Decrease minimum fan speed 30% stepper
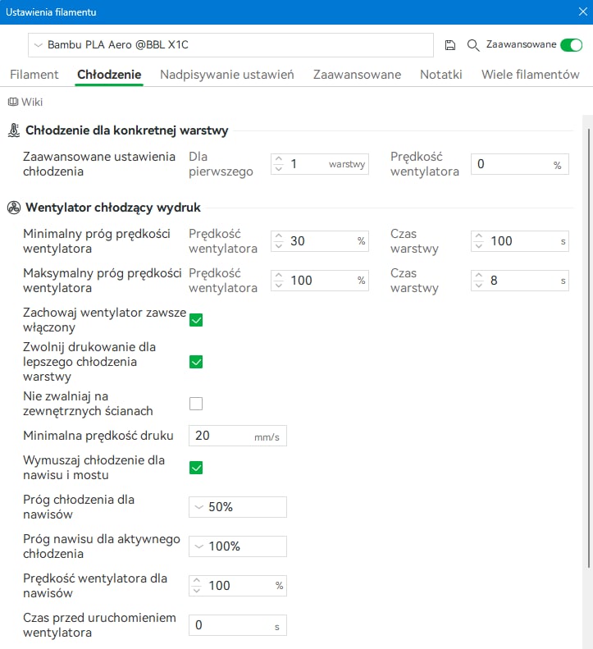Viewport: 593px width, 649px height. pos(279,245)
